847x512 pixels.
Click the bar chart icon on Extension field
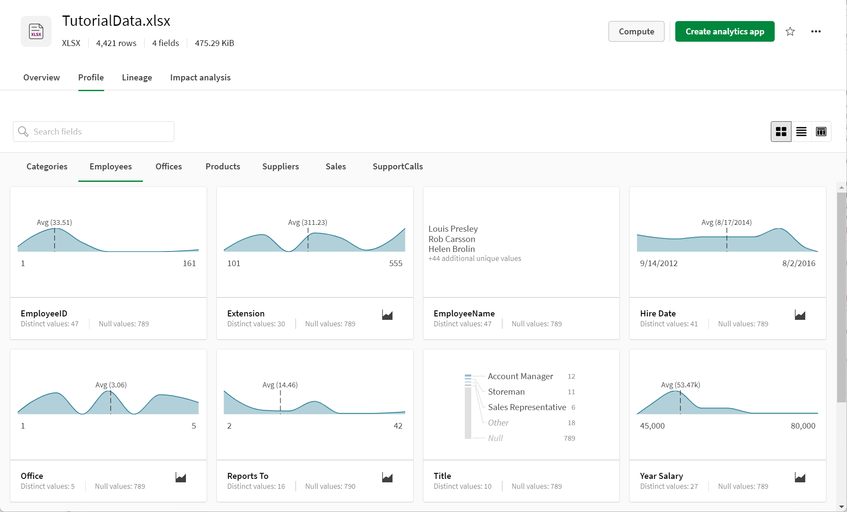tap(387, 314)
